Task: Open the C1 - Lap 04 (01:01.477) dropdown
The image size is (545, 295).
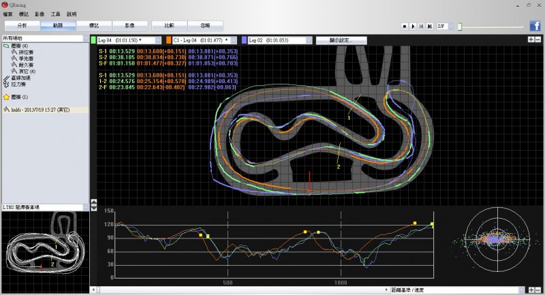Action: coord(204,40)
